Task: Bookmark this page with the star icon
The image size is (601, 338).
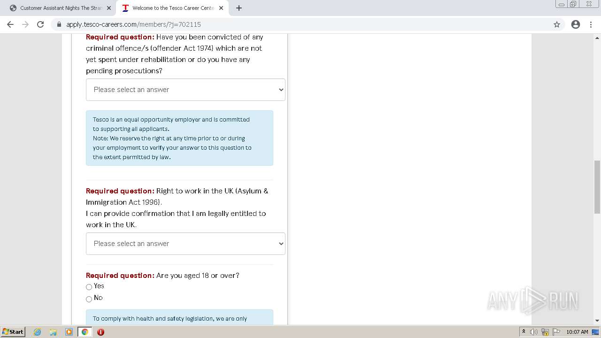Action: (557, 24)
